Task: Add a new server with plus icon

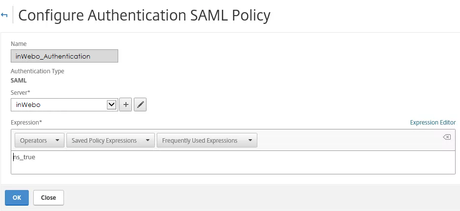Action: point(125,105)
